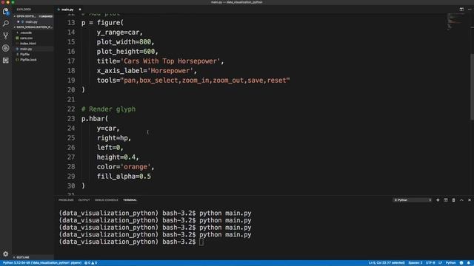Open main.py in the project file tree

click(26, 49)
